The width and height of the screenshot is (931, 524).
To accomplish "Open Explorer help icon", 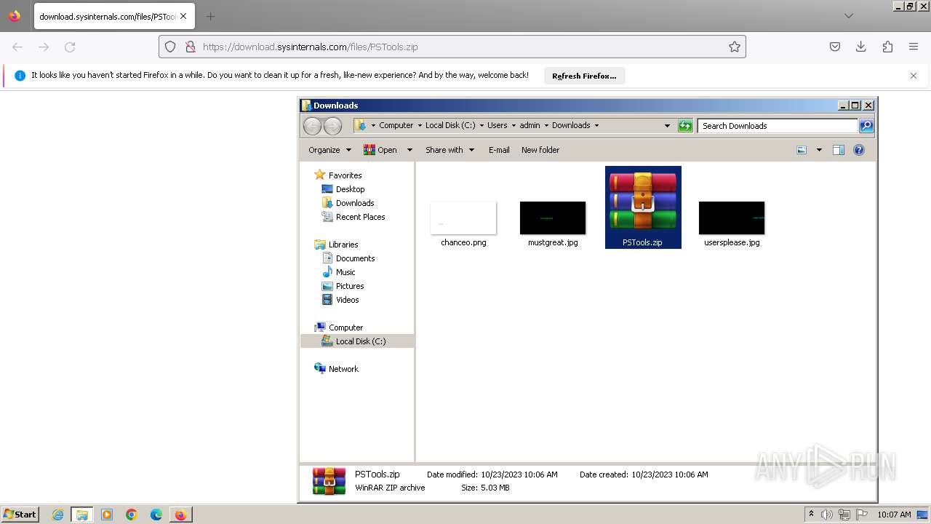I will (859, 150).
